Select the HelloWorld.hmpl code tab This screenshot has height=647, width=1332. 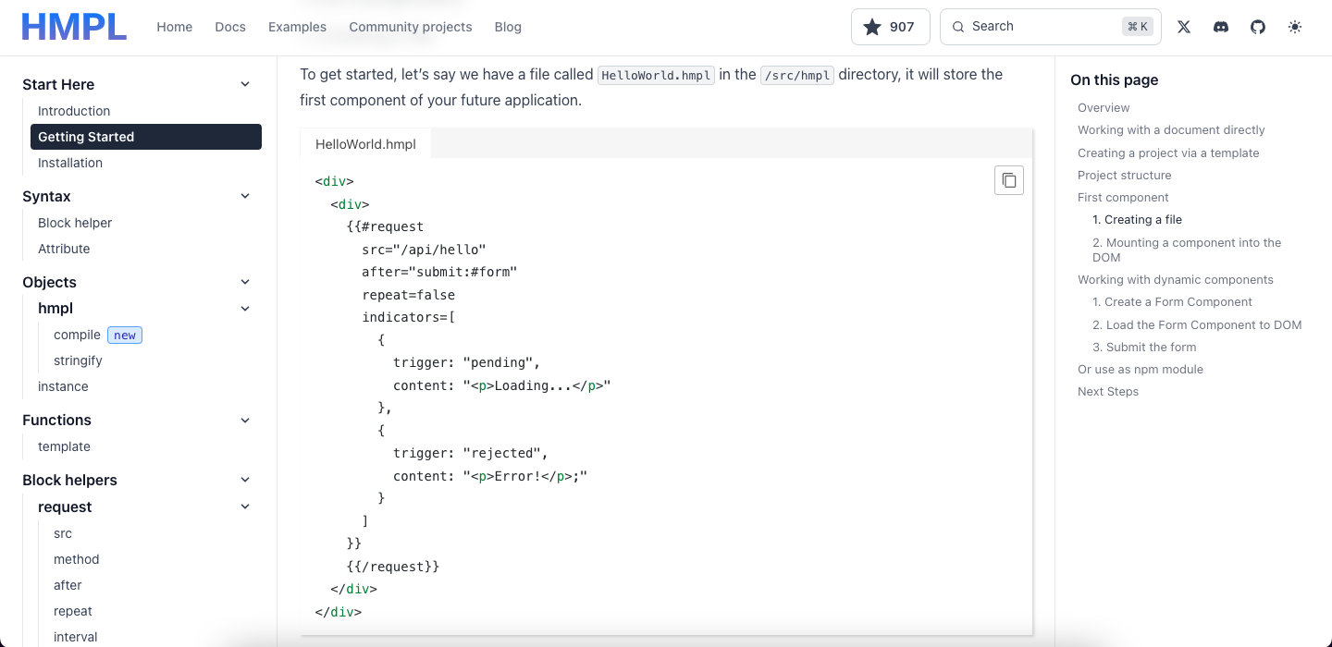click(365, 144)
